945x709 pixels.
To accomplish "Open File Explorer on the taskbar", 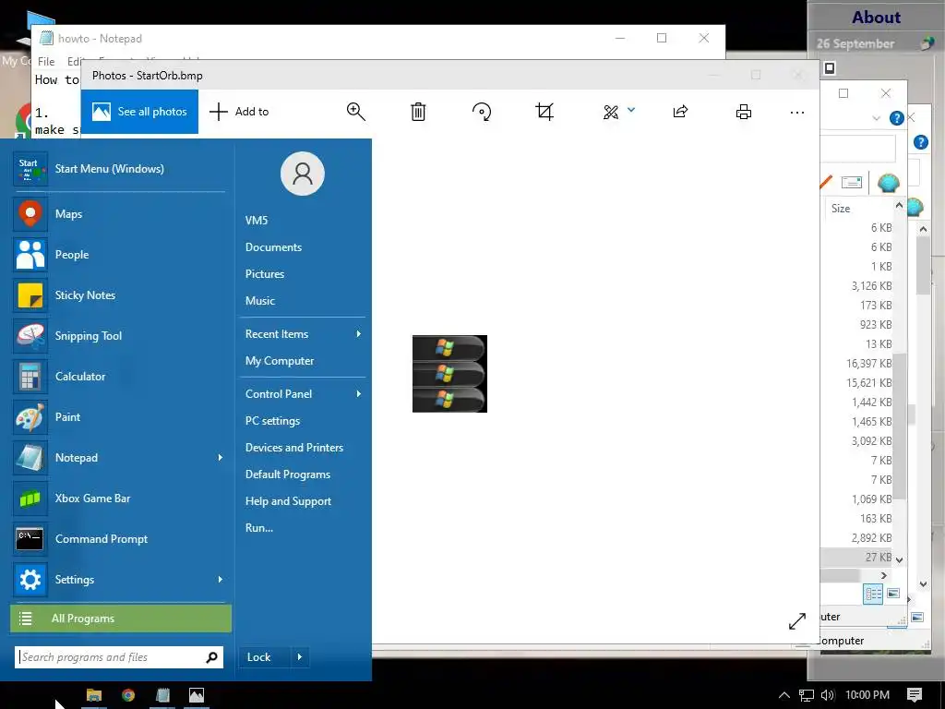I will [94, 695].
